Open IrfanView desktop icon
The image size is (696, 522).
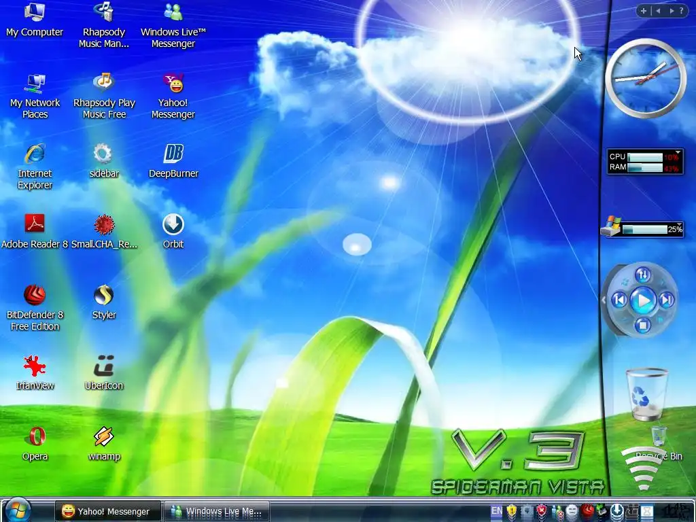(x=35, y=373)
